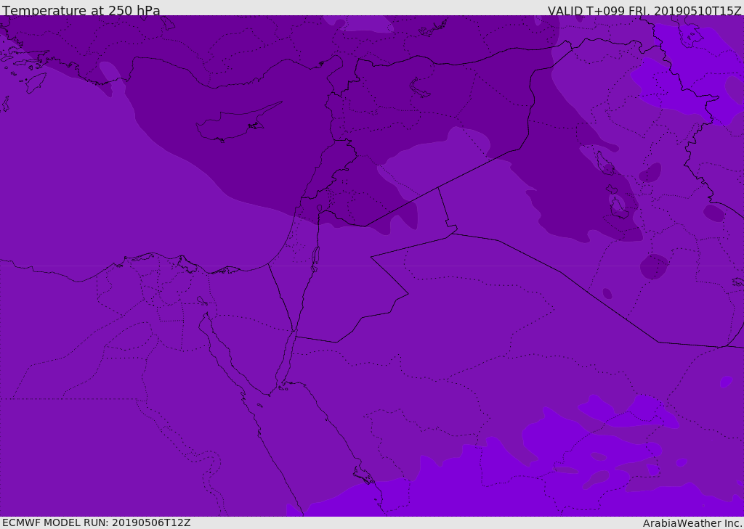Screen dimensions: 744x529
Task: Click the 'VALID T+099 FRI. 20190510T15Z' timestamp
Action: pos(644,11)
